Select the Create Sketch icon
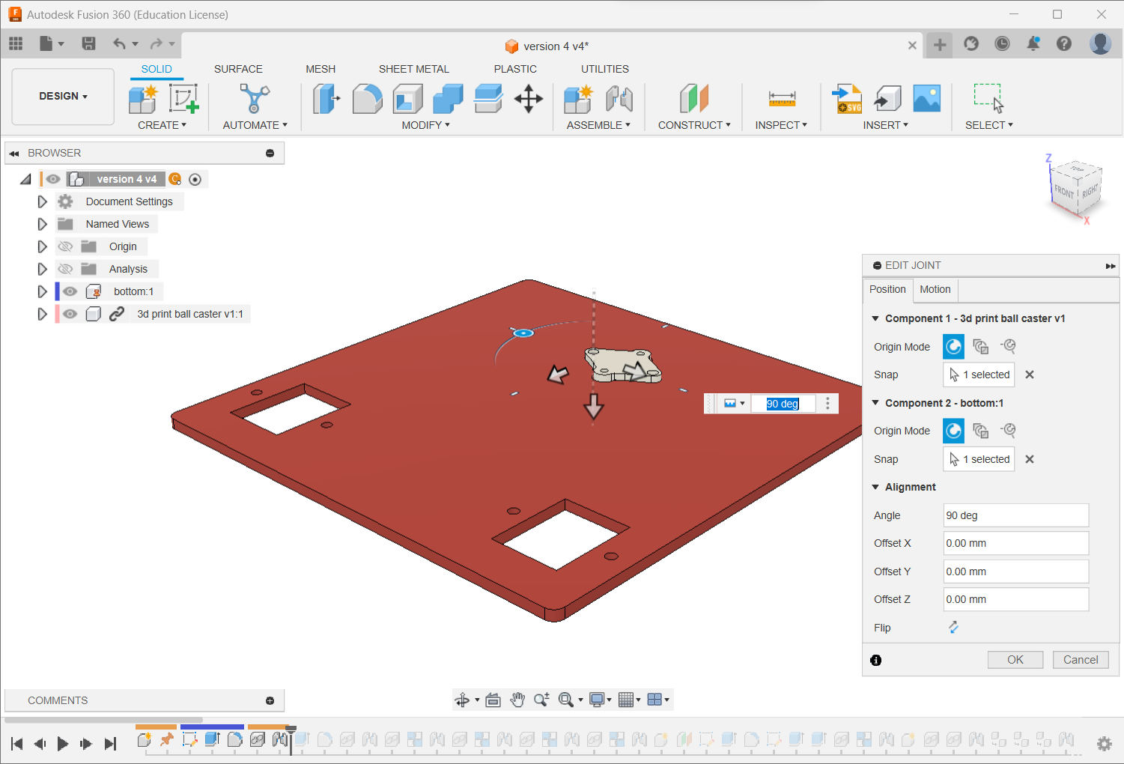Image resolution: width=1124 pixels, height=764 pixels. coord(183,99)
